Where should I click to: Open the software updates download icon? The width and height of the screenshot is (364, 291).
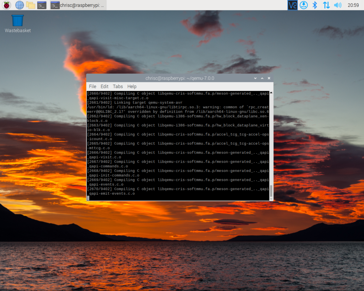[304, 5]
